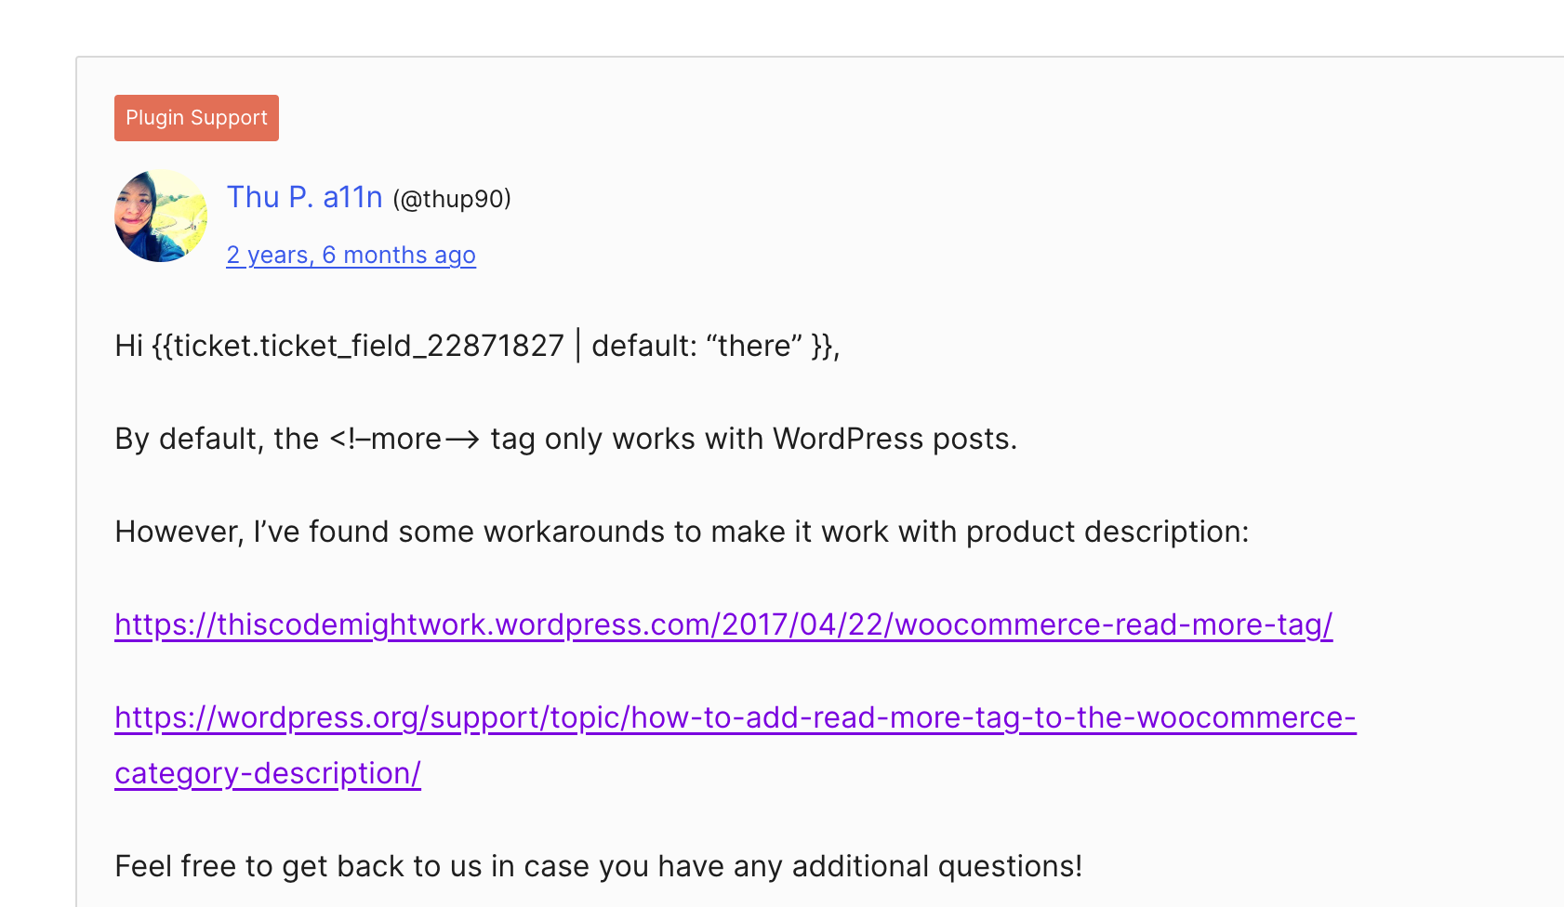Image resolution: width=1564 pixels, height=907 pixels.
Task: Open the wordpress.org support topic link
Action: [x=736, y=717]
